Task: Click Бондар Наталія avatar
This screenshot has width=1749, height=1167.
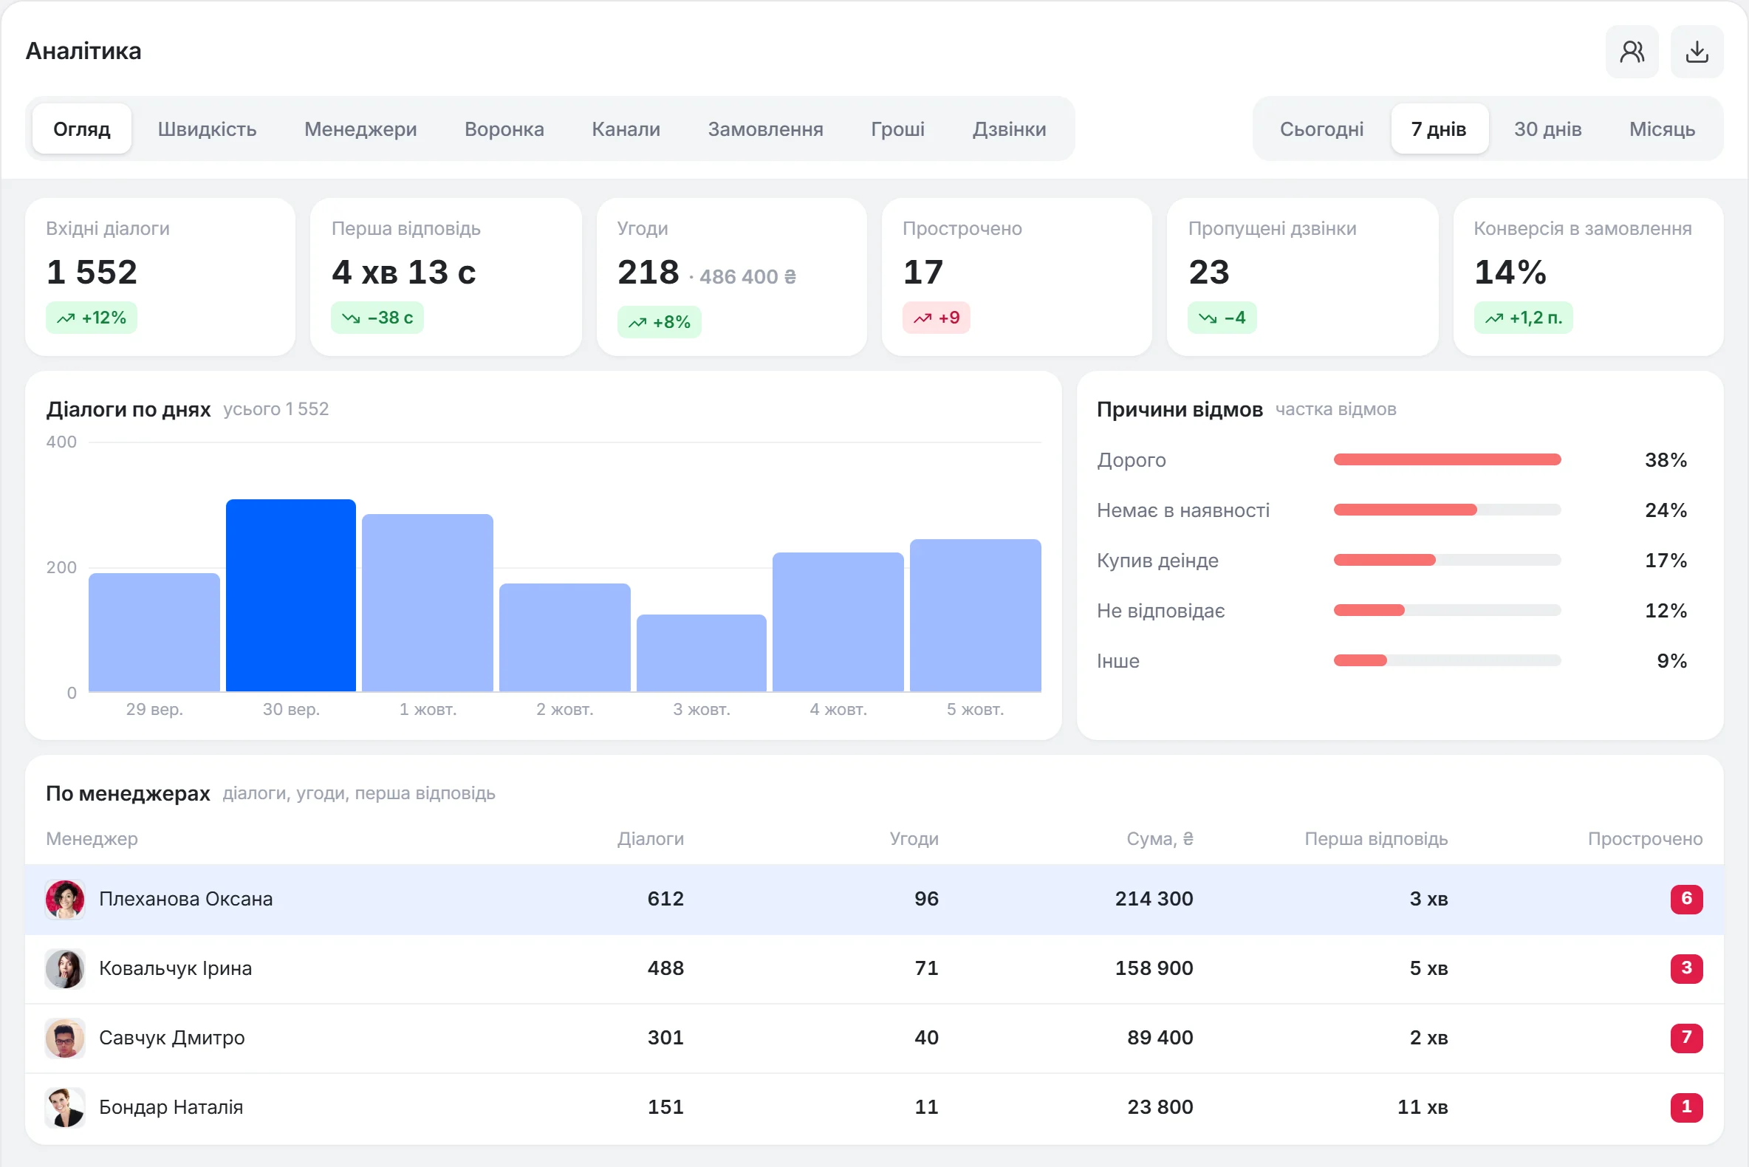Action: (x=65, y=1106)
